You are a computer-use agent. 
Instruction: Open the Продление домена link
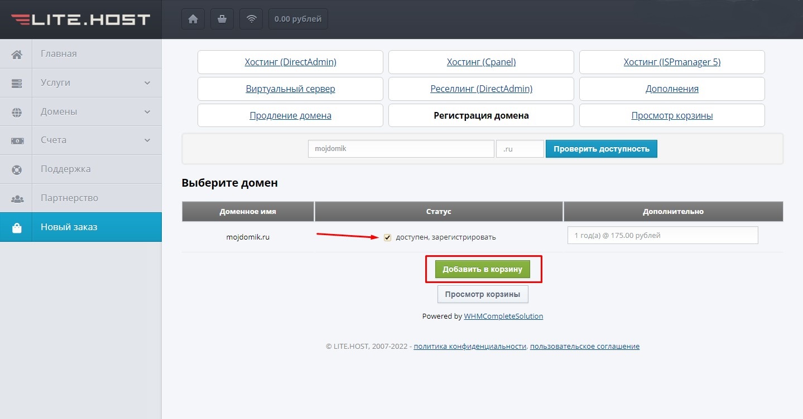click(x=290, y=115)
